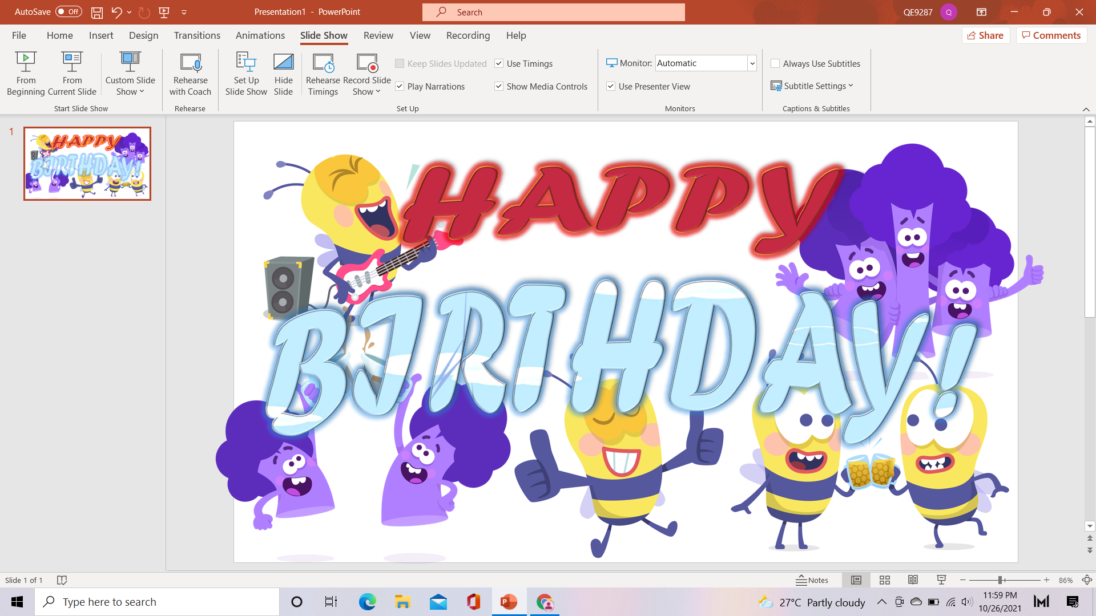
Task: Open Microsoft Edge from taskbar
Action: click(367, 602)
